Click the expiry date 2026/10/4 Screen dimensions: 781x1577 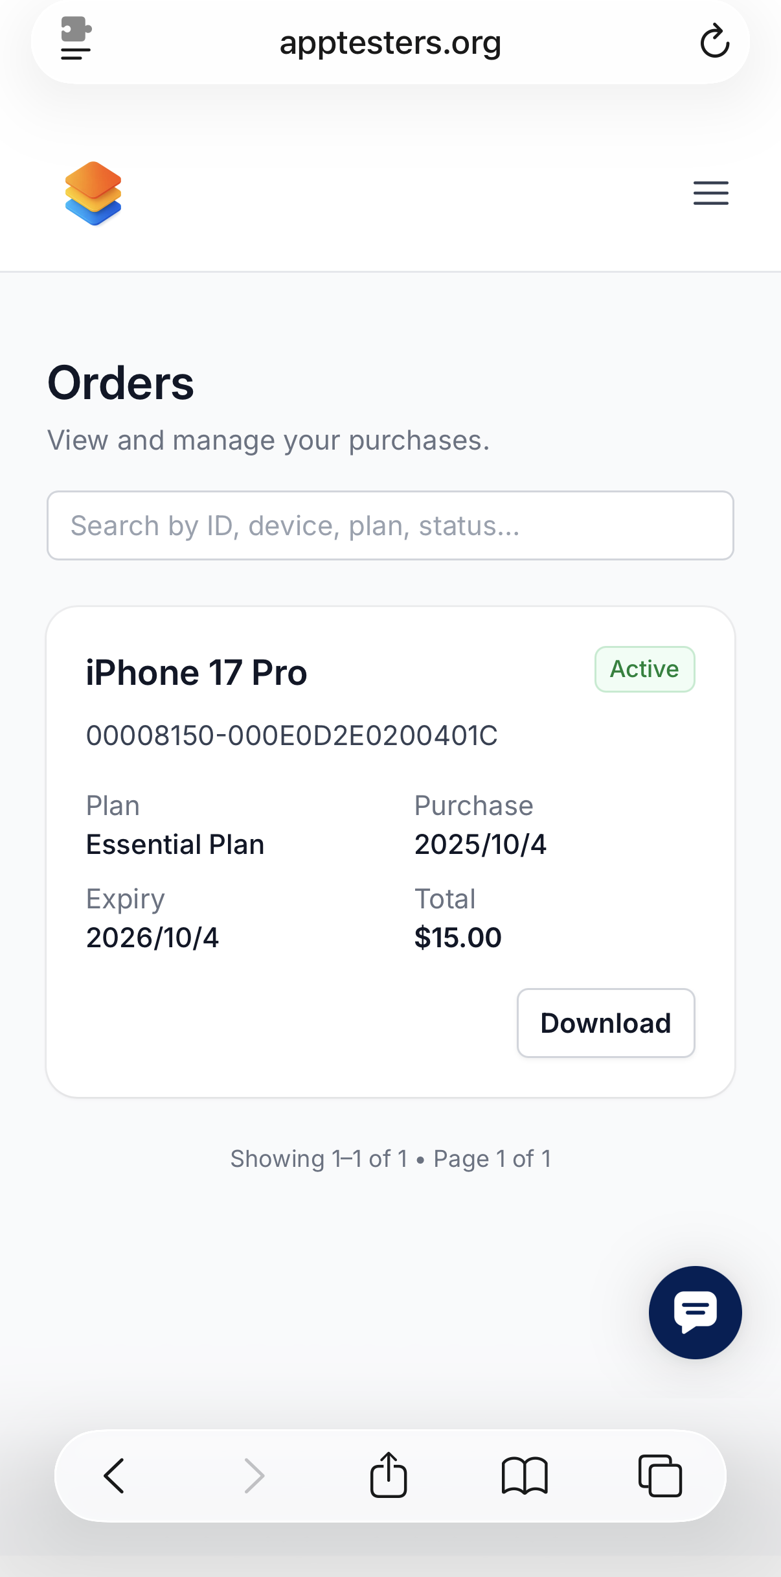[x=153, y=938]
